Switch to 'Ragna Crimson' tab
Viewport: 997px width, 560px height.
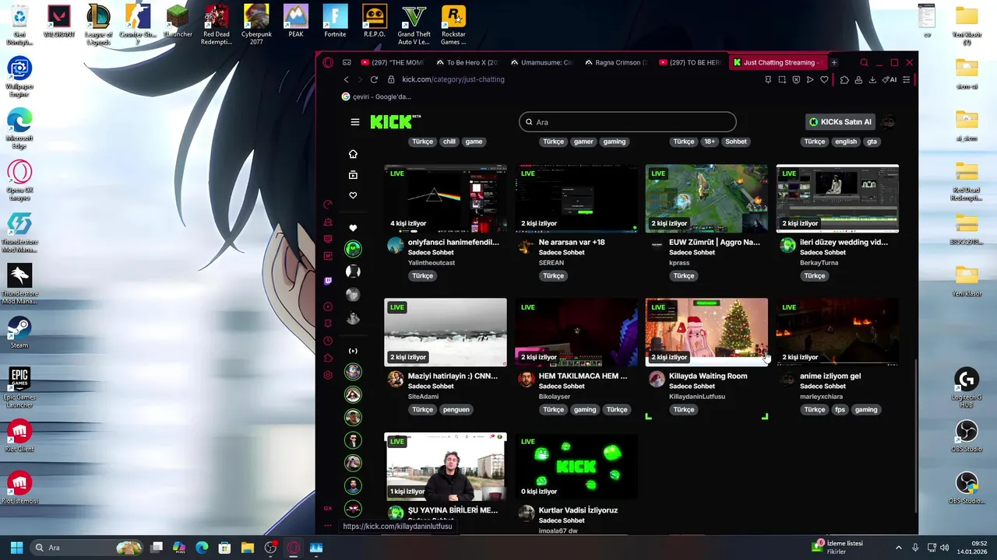(x=615, y=62)
